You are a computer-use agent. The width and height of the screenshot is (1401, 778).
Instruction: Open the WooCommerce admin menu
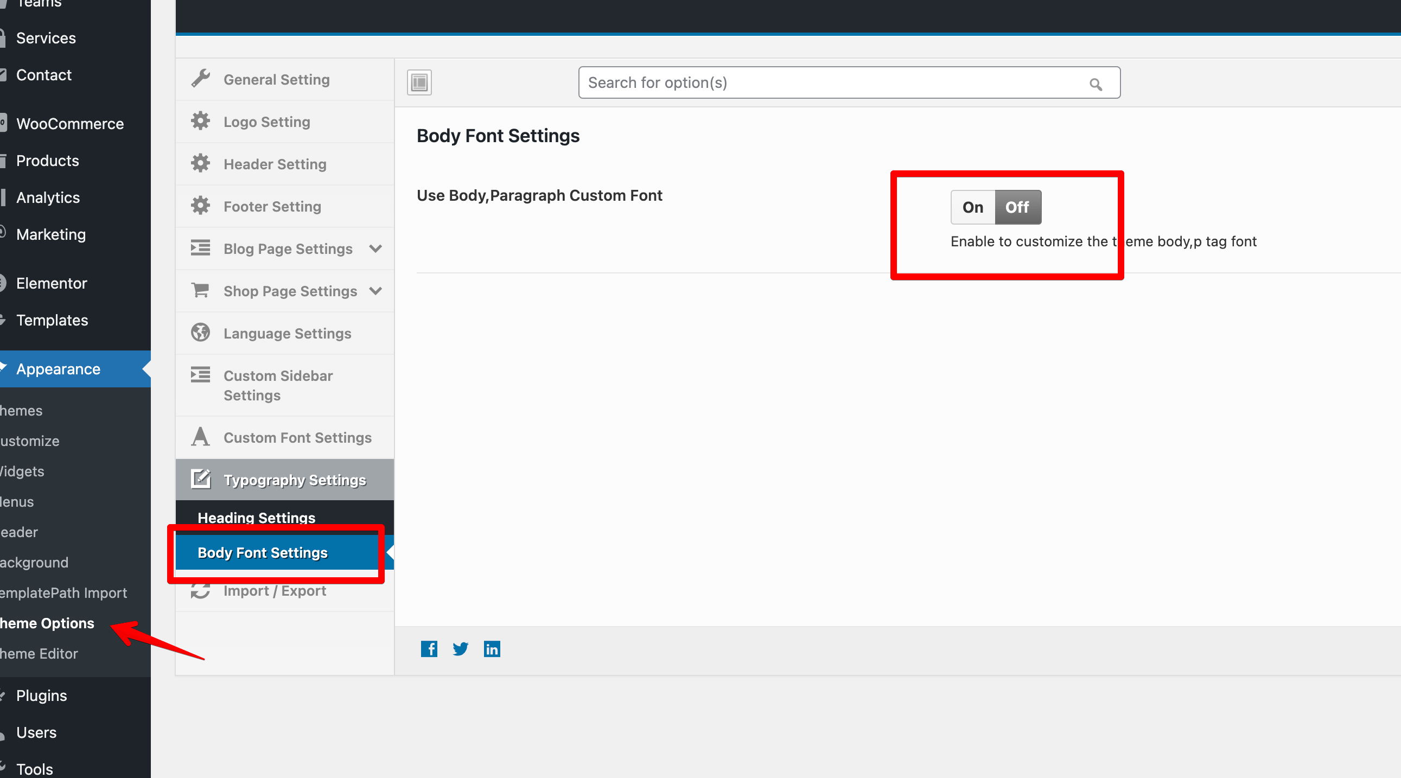[x=69, y=124]
